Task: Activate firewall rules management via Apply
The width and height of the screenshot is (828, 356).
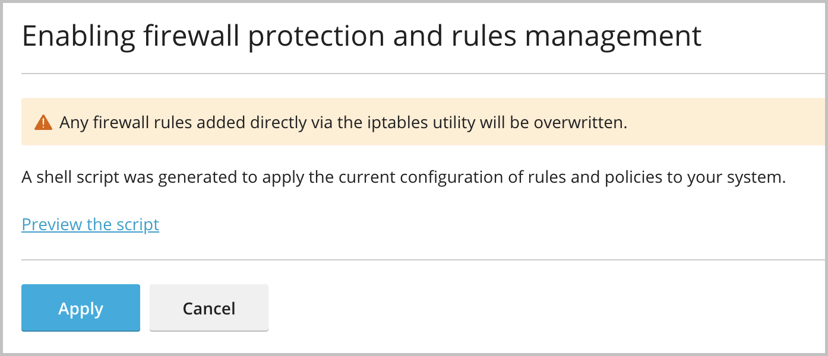Action: click(x=80, y=308)
